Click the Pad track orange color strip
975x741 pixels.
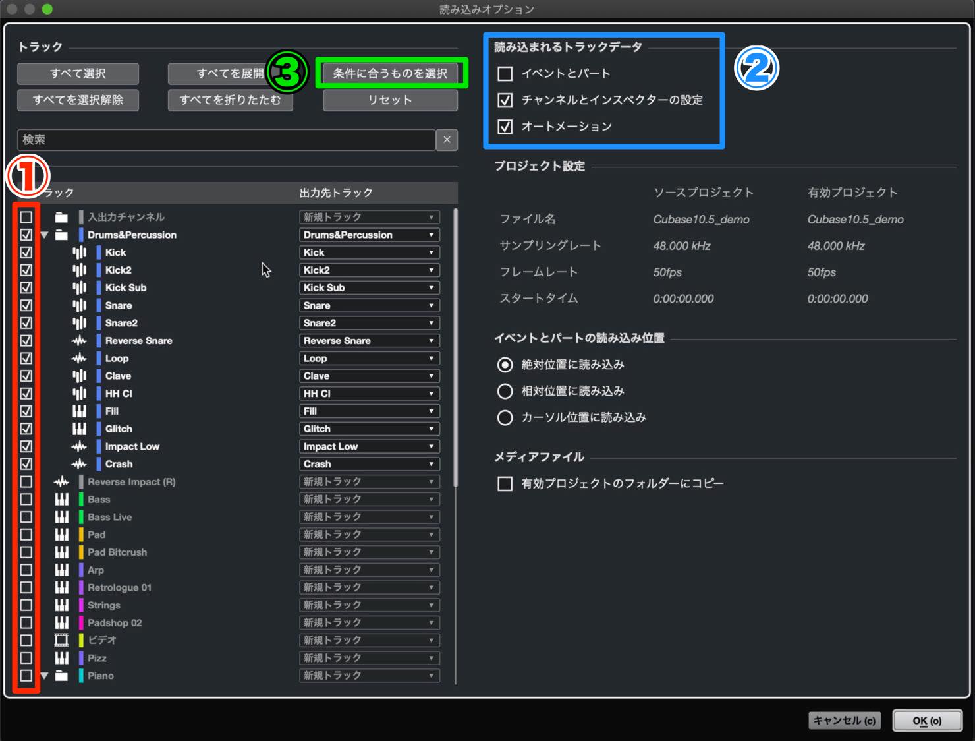coord(81,535)
